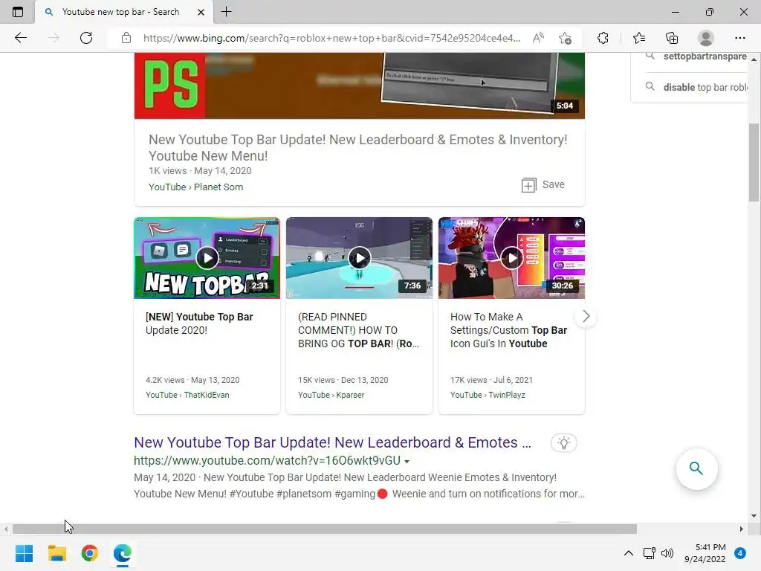Open tab actions menu icon
This screenshot has width=761, height=571.
tap(18, 12)
